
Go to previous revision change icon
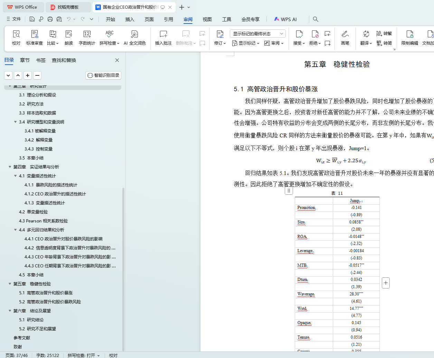point(328,34)
